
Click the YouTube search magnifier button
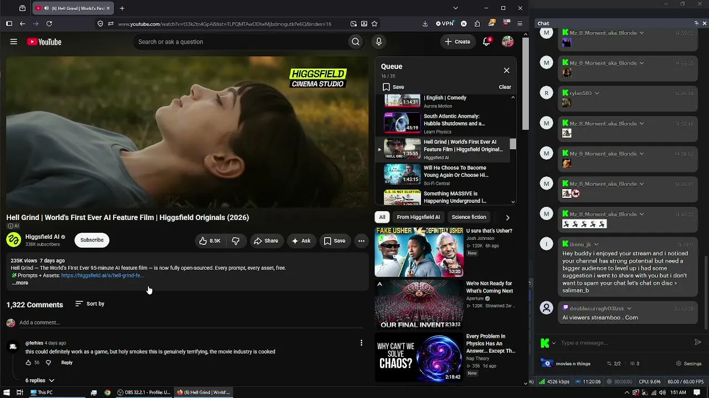tap(356, 41)
